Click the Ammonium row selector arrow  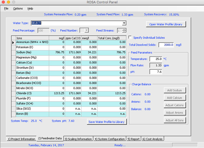pyautogui.click(x=13, y=42)
